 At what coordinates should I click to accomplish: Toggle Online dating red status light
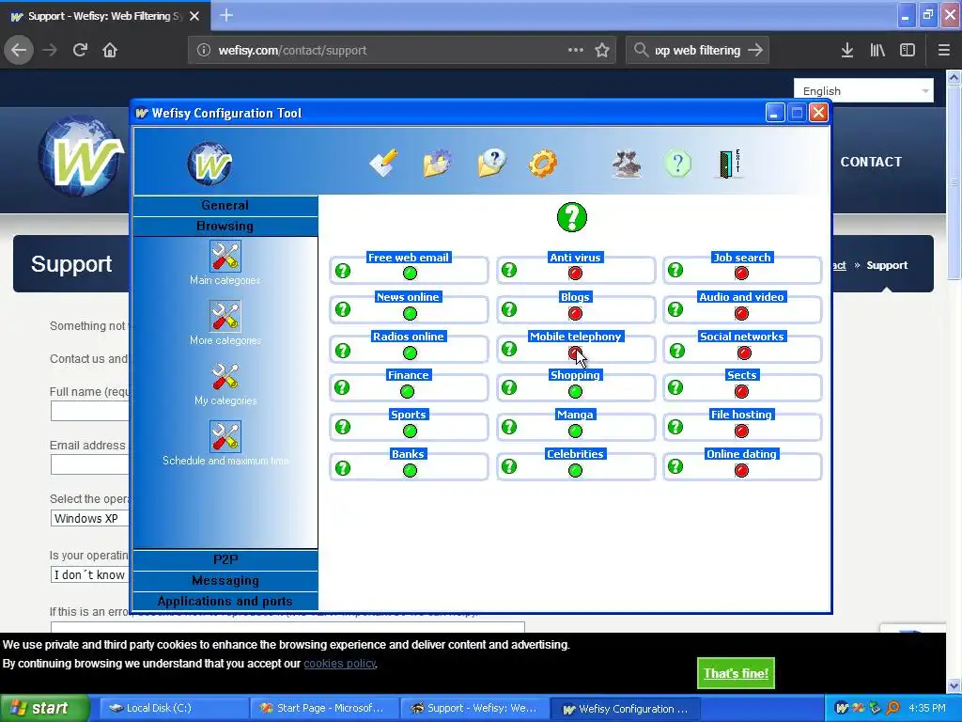coord(742,471)
